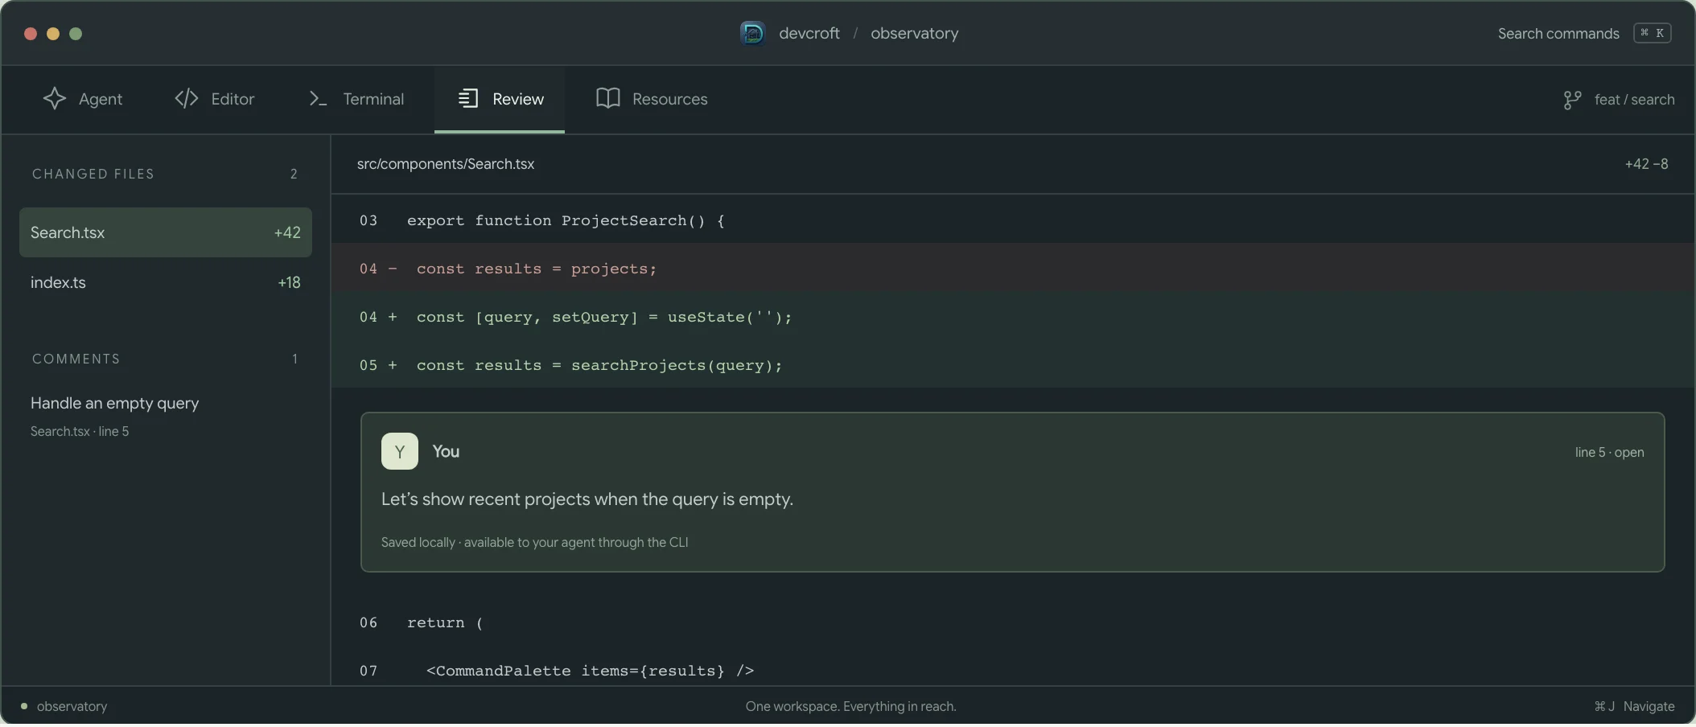Click the 'Saved locally' note in comment
This screenshot has width=1696, height=727.
(535, 542)
